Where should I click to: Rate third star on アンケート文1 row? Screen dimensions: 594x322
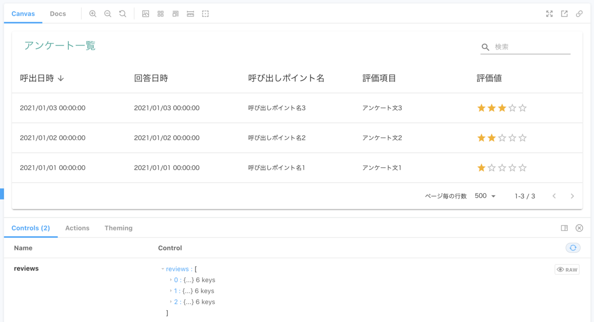coord(502,168)
